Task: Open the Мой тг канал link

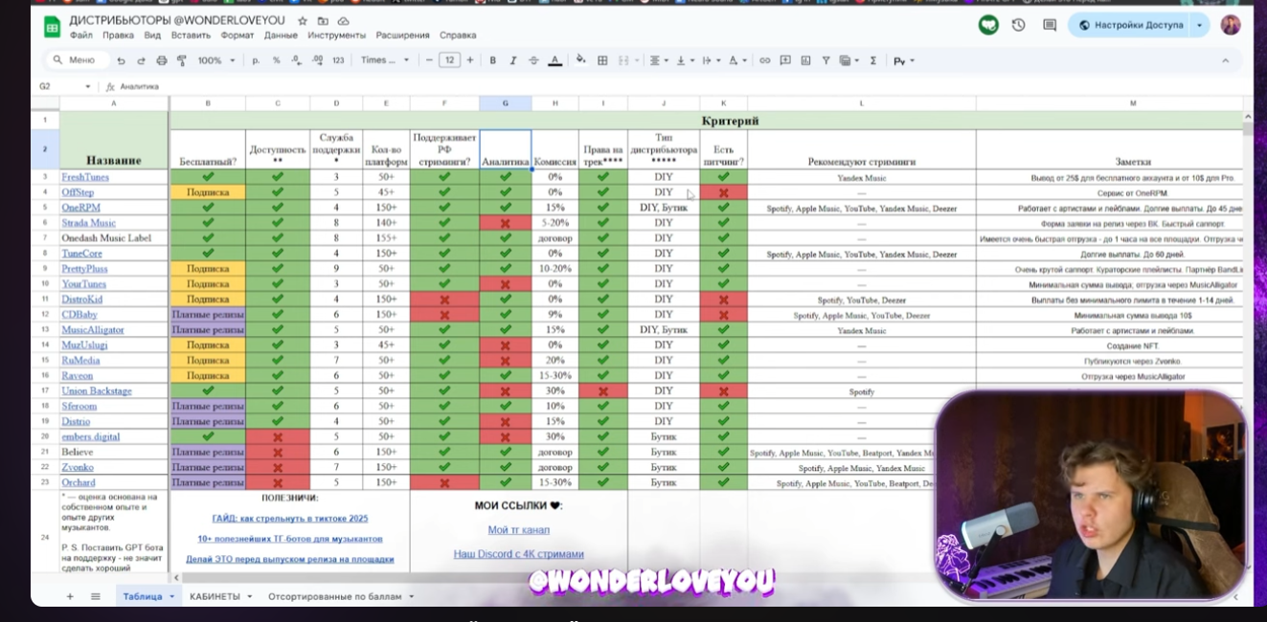Action: tap(518, 530)
